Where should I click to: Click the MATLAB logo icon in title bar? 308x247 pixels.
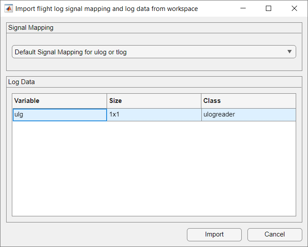tap(8, 8)
